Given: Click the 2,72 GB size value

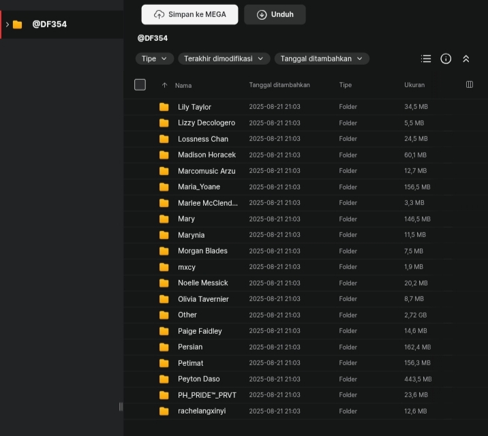Looking at the screenshot, I should [416, 315].
